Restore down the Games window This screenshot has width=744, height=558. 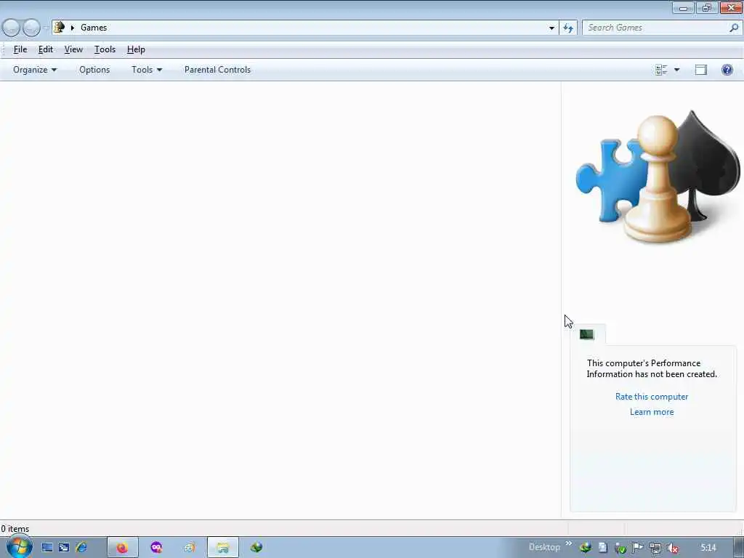click(707, 7)
